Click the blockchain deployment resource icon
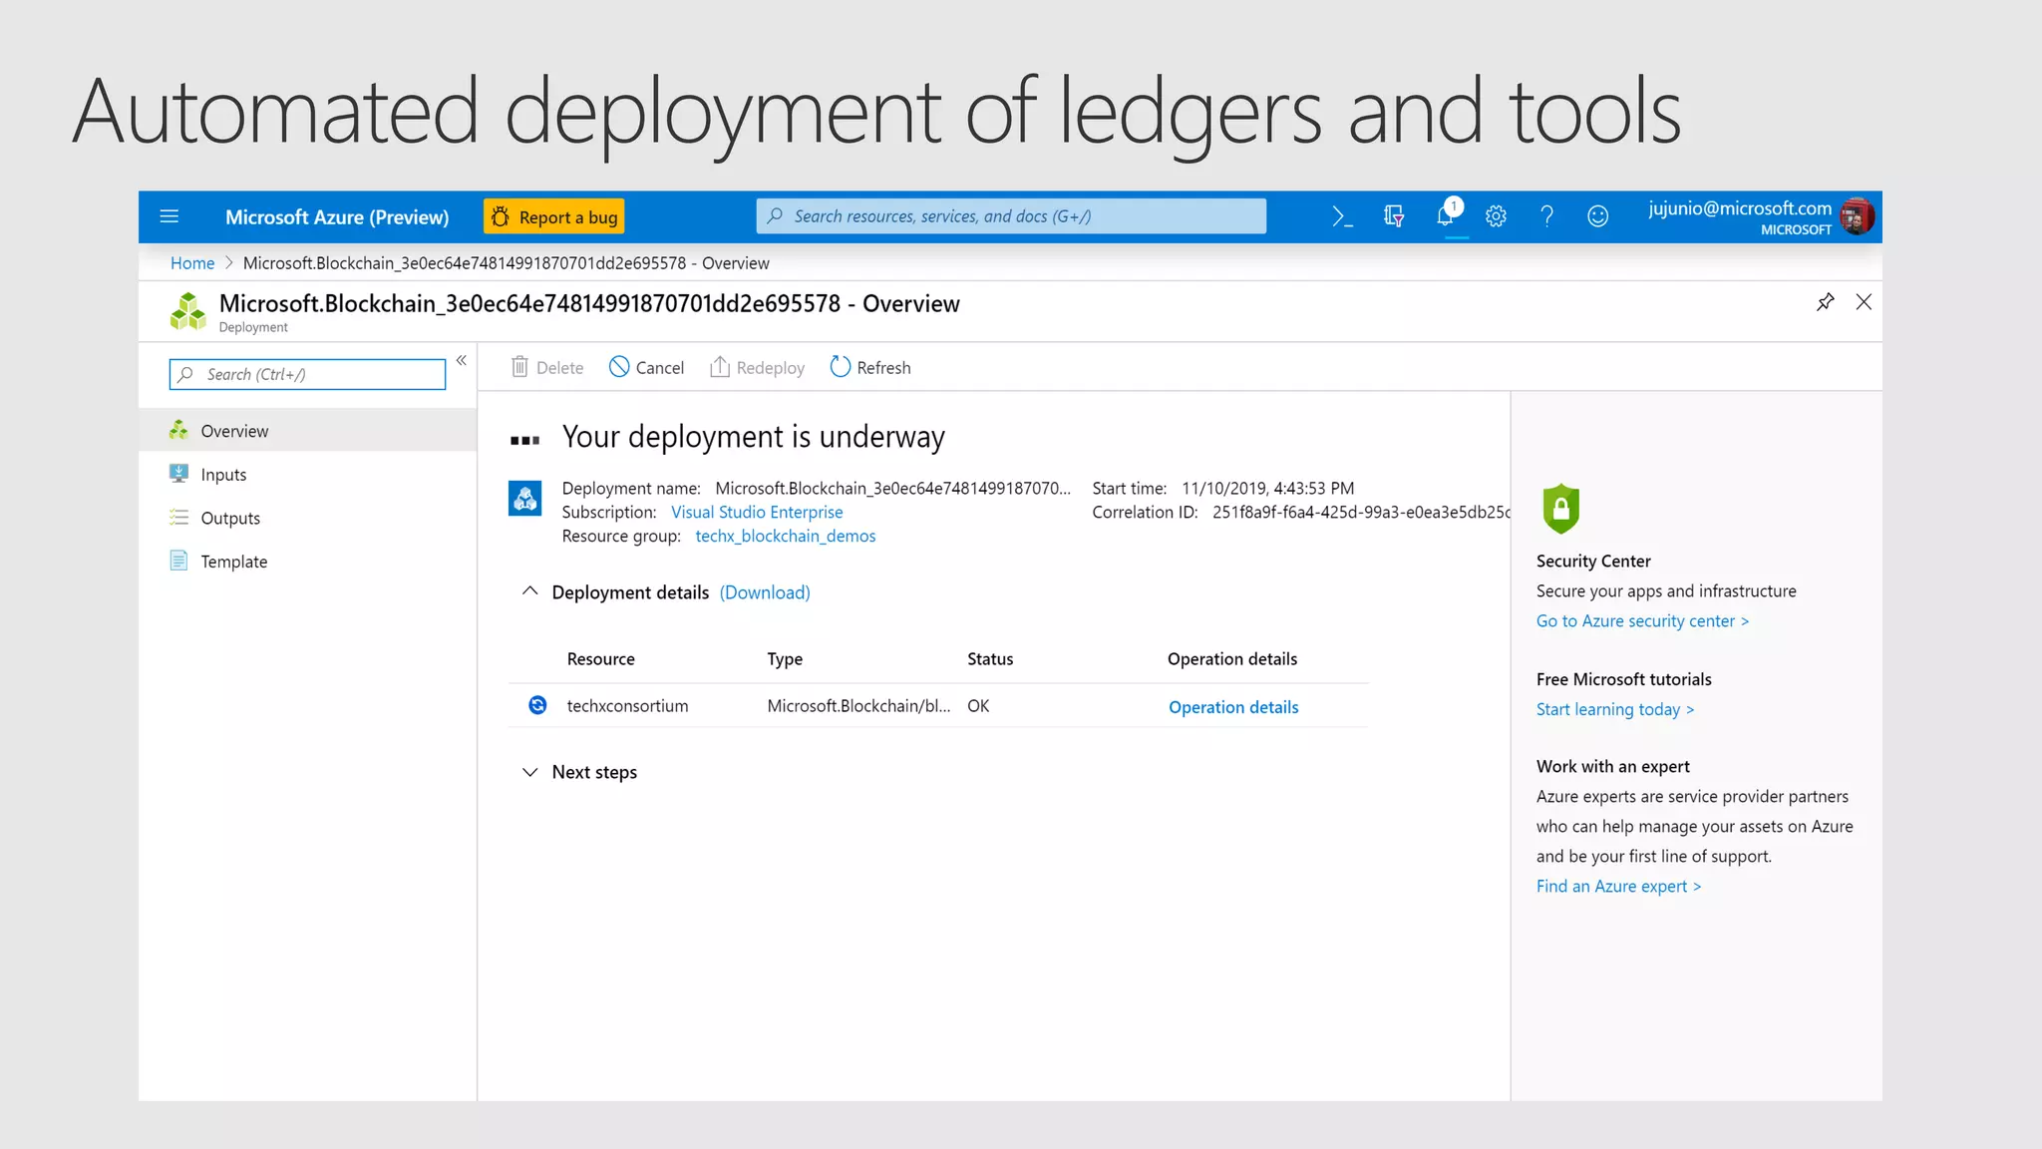 coord(525,498)
